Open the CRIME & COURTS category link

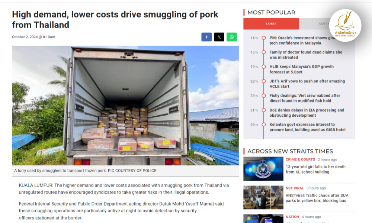click(300, 159)
